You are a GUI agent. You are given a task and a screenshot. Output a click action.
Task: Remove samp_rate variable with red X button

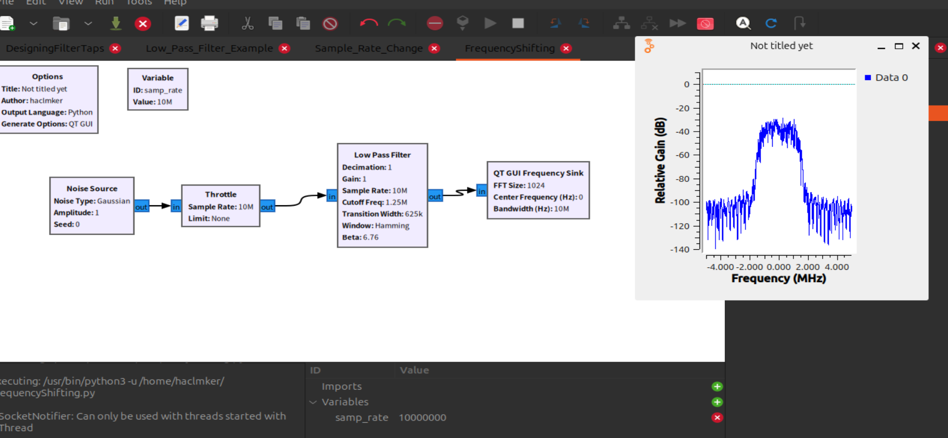click(x=717, y=418)
